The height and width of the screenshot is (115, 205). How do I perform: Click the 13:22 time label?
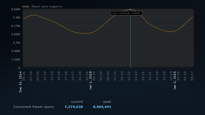136,76
